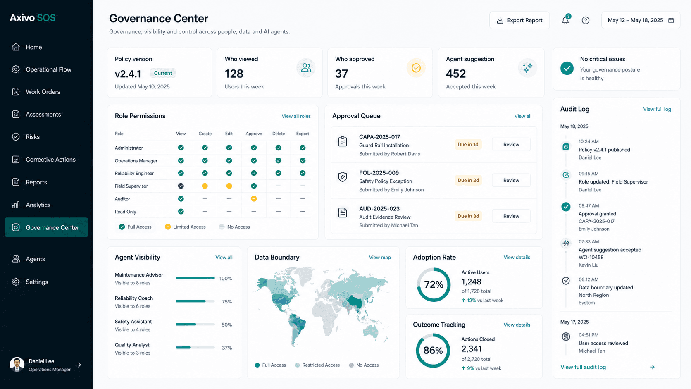Click the Agent suggestion sparkle icon
Image resolution: width=691 pixels, height=389 pixels.
coord(527,68)
